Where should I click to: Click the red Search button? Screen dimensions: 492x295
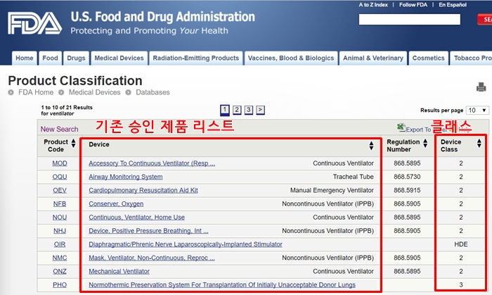click(485, 20)
